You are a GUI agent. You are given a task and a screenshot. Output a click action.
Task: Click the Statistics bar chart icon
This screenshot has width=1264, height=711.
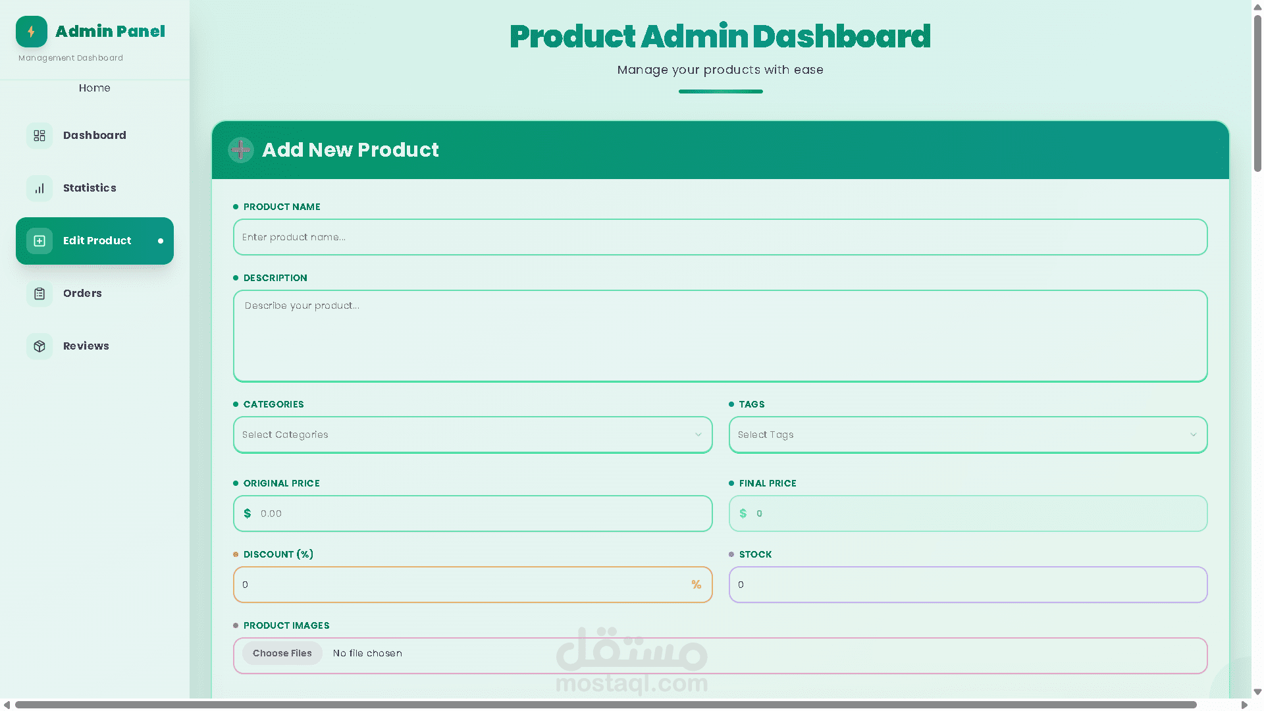click(x=39, y=188)
